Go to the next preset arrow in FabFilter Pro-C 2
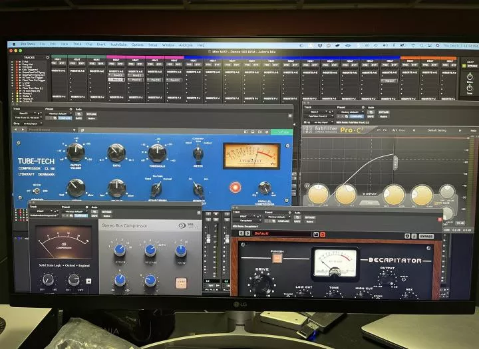Viewport: 479px width, 349px height. pos(460,131)
